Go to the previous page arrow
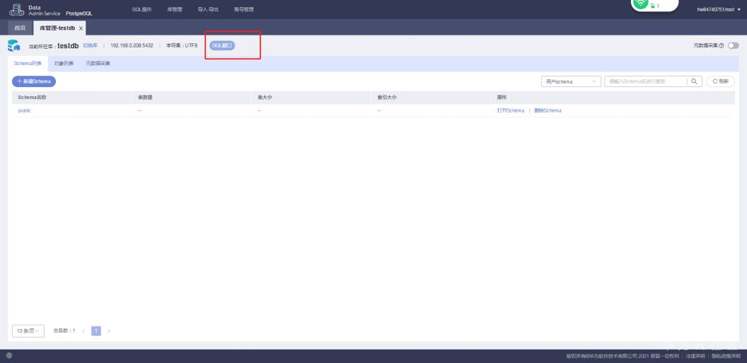The image size is (747, 363). 83,331
